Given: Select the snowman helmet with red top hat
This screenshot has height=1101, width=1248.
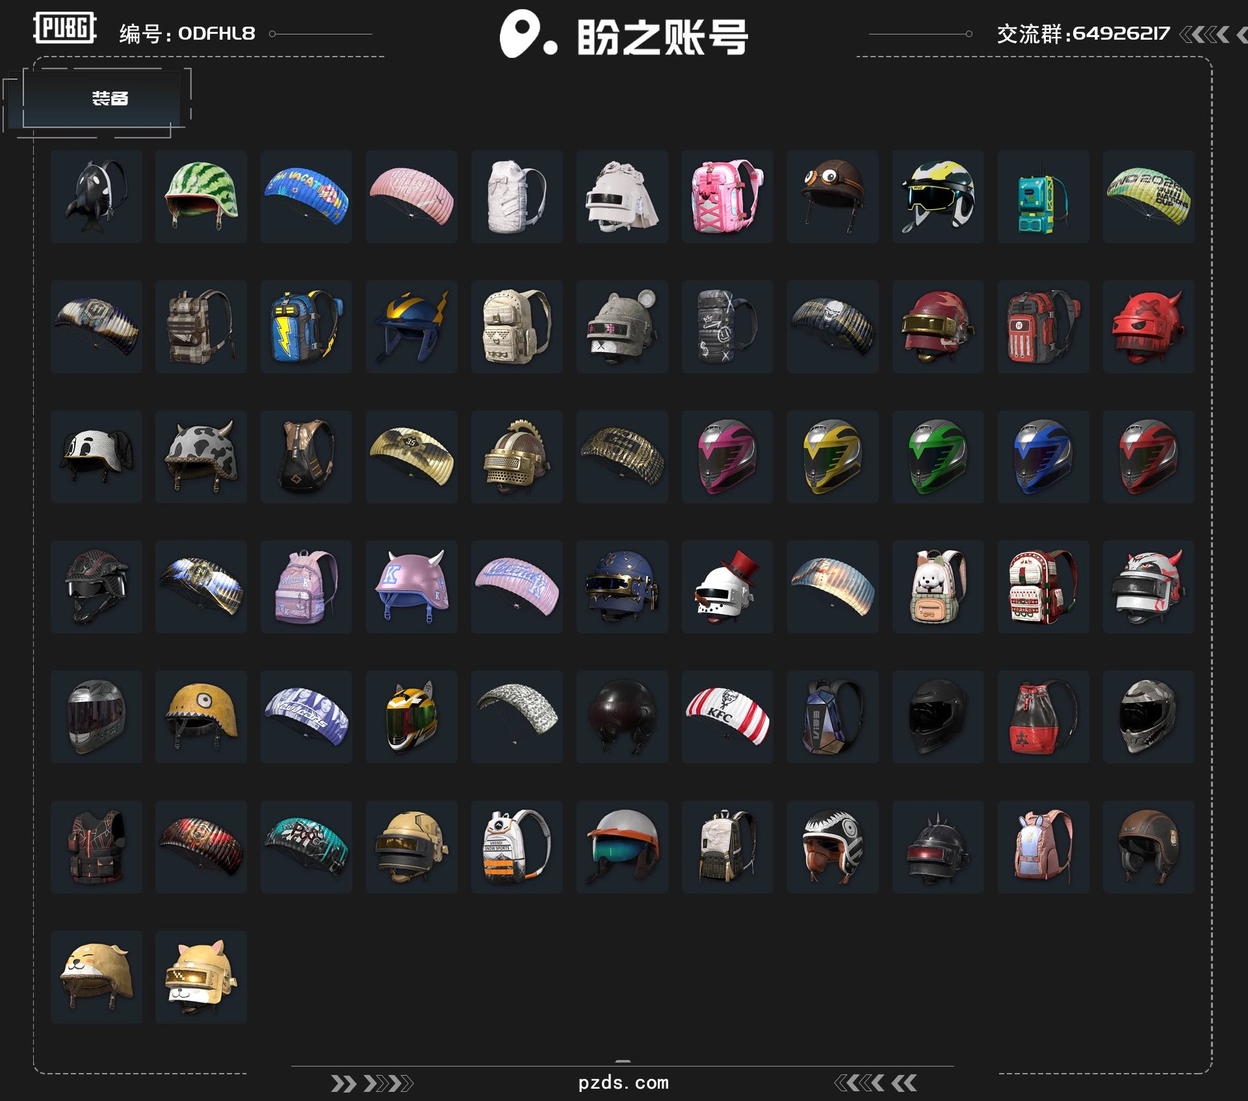Looking at the screenshot, I should pyautogui.click(x=727, y=587).
